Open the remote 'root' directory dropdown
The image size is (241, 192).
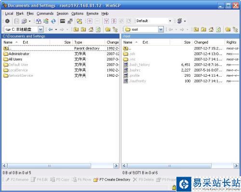click(161, 29)
